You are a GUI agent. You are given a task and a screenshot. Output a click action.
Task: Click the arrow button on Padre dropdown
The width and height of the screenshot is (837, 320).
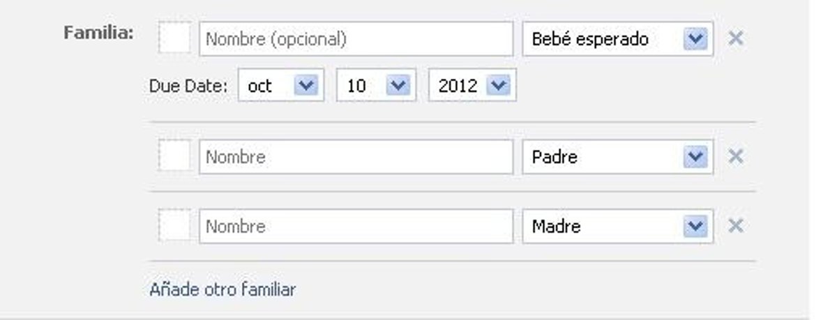pos(695,157)
